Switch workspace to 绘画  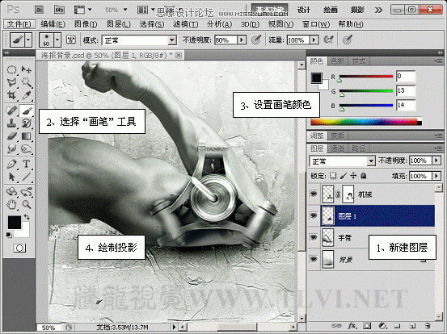331,10
